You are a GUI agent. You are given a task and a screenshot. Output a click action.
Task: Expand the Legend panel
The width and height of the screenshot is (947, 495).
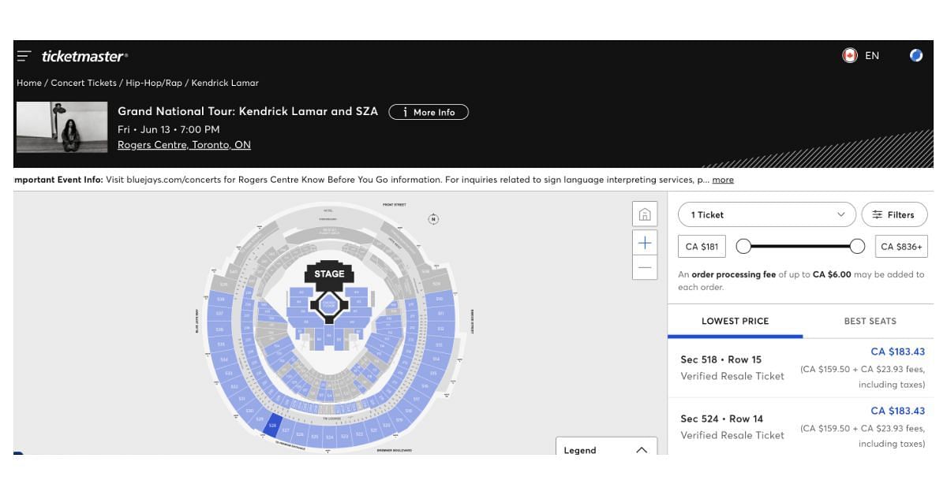point(606,449)
